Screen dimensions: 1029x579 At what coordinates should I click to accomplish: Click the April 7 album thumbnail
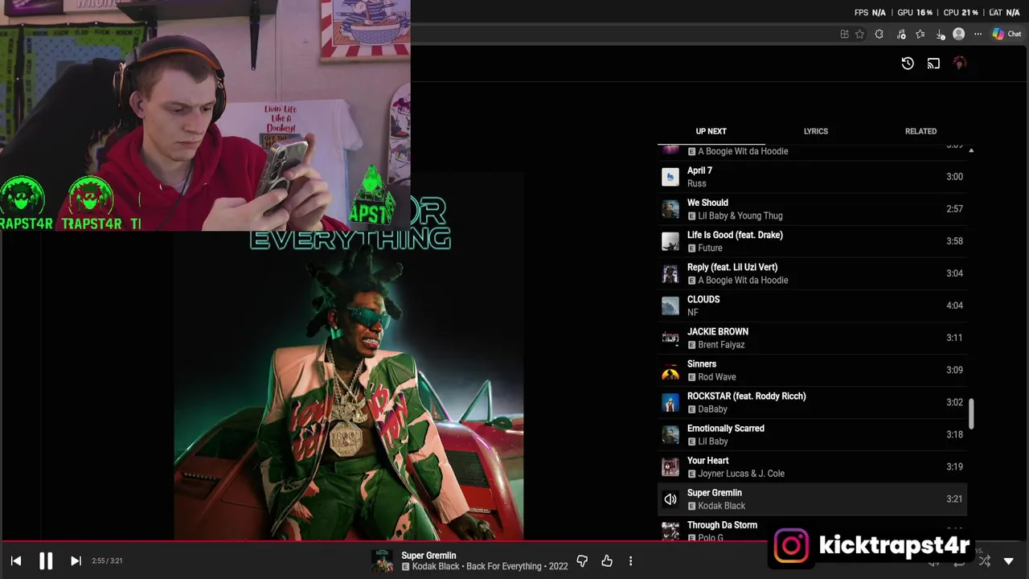[x=670, y=177]
